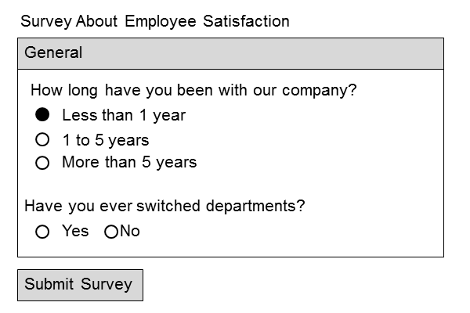Click the 'Have you ever switched departments?' question
470x313 pixels.
coord(164,206)
